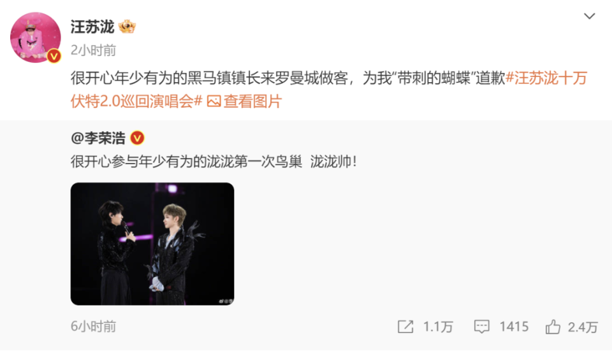Open 汪苏泷's profile avatar
This screenshot has height=354, width=612.
click(36, 38)
